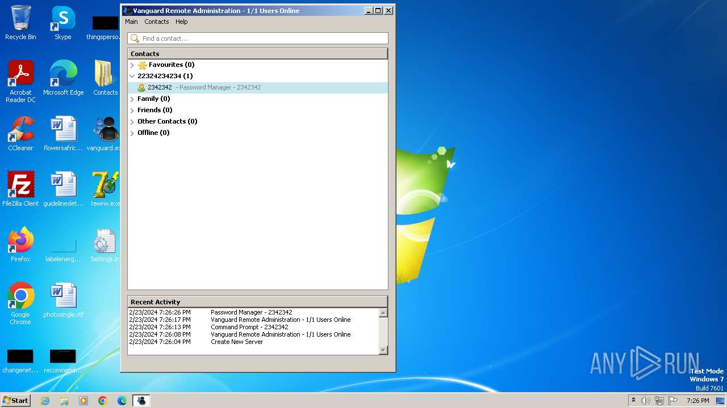The image size is (727, 408).
Task: Open the Contacts menu
Action: click(156, 22)
